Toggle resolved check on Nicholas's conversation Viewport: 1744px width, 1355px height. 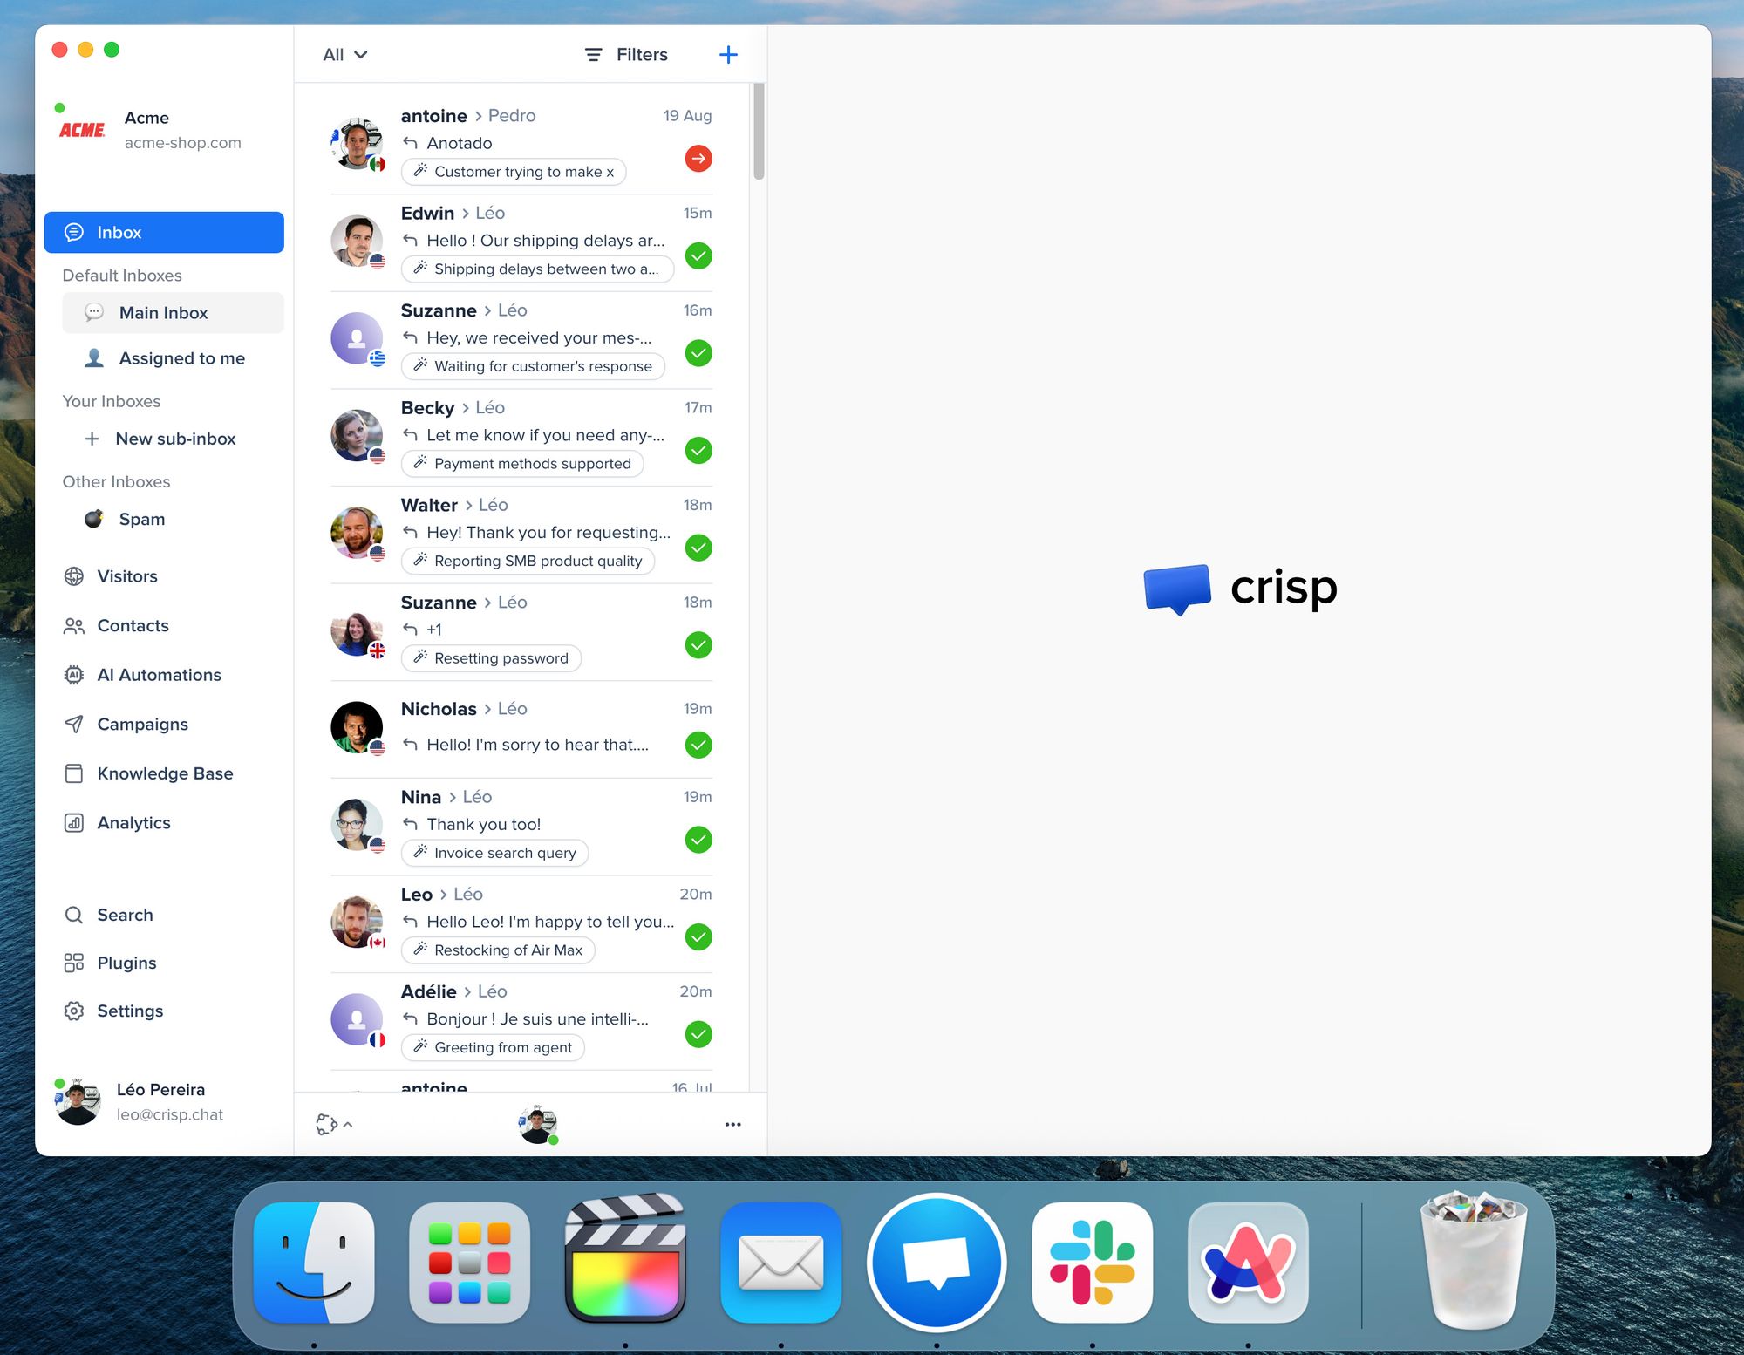(698, 745)
